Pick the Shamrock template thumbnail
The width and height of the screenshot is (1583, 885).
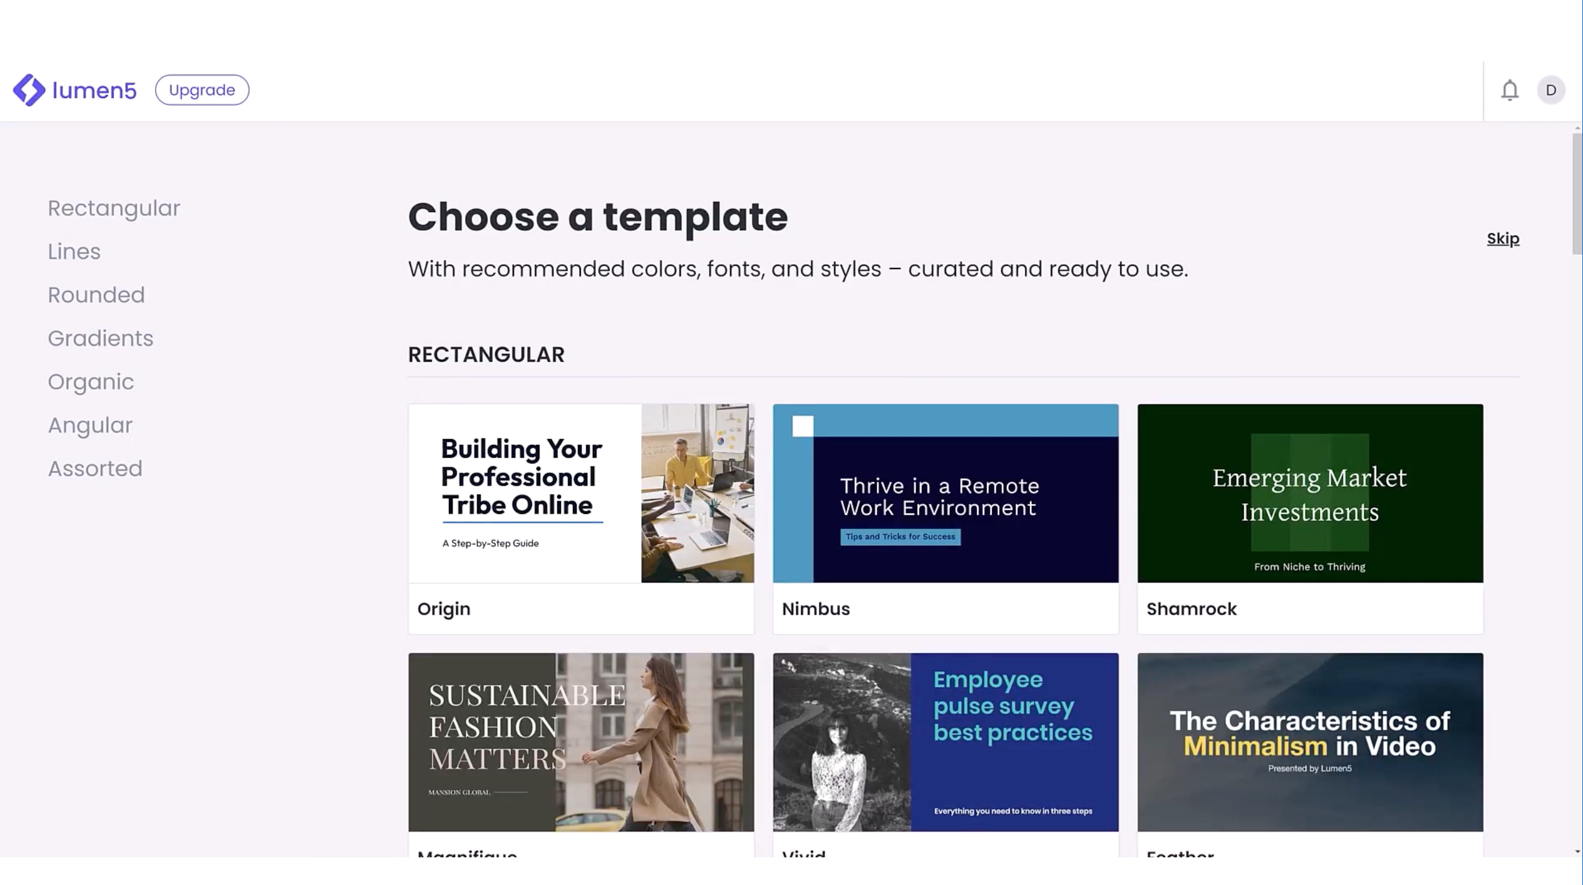click(1310, 494)
